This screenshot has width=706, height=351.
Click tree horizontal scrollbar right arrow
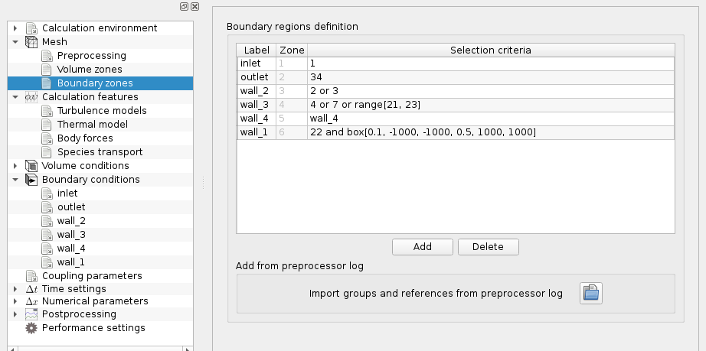[188, 348]
